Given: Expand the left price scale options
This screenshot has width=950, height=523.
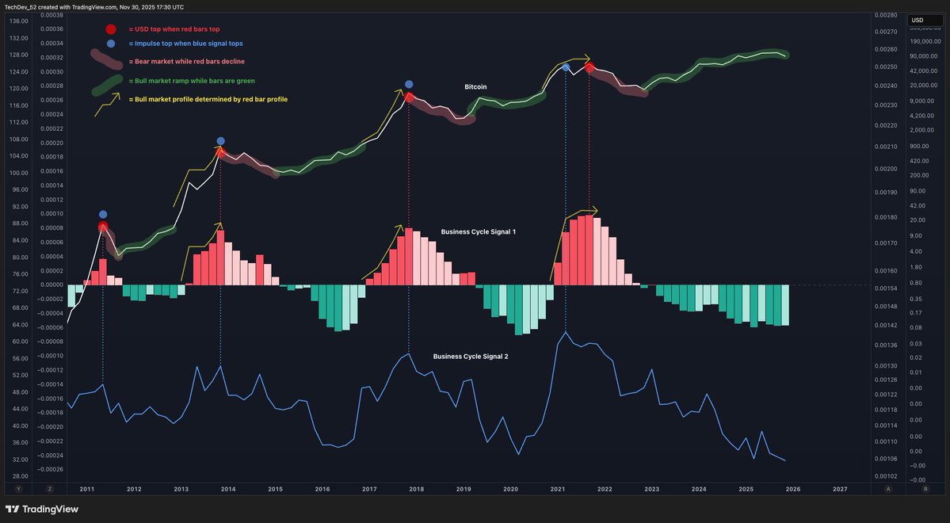Looking at the screenshot, I should 17,489.
